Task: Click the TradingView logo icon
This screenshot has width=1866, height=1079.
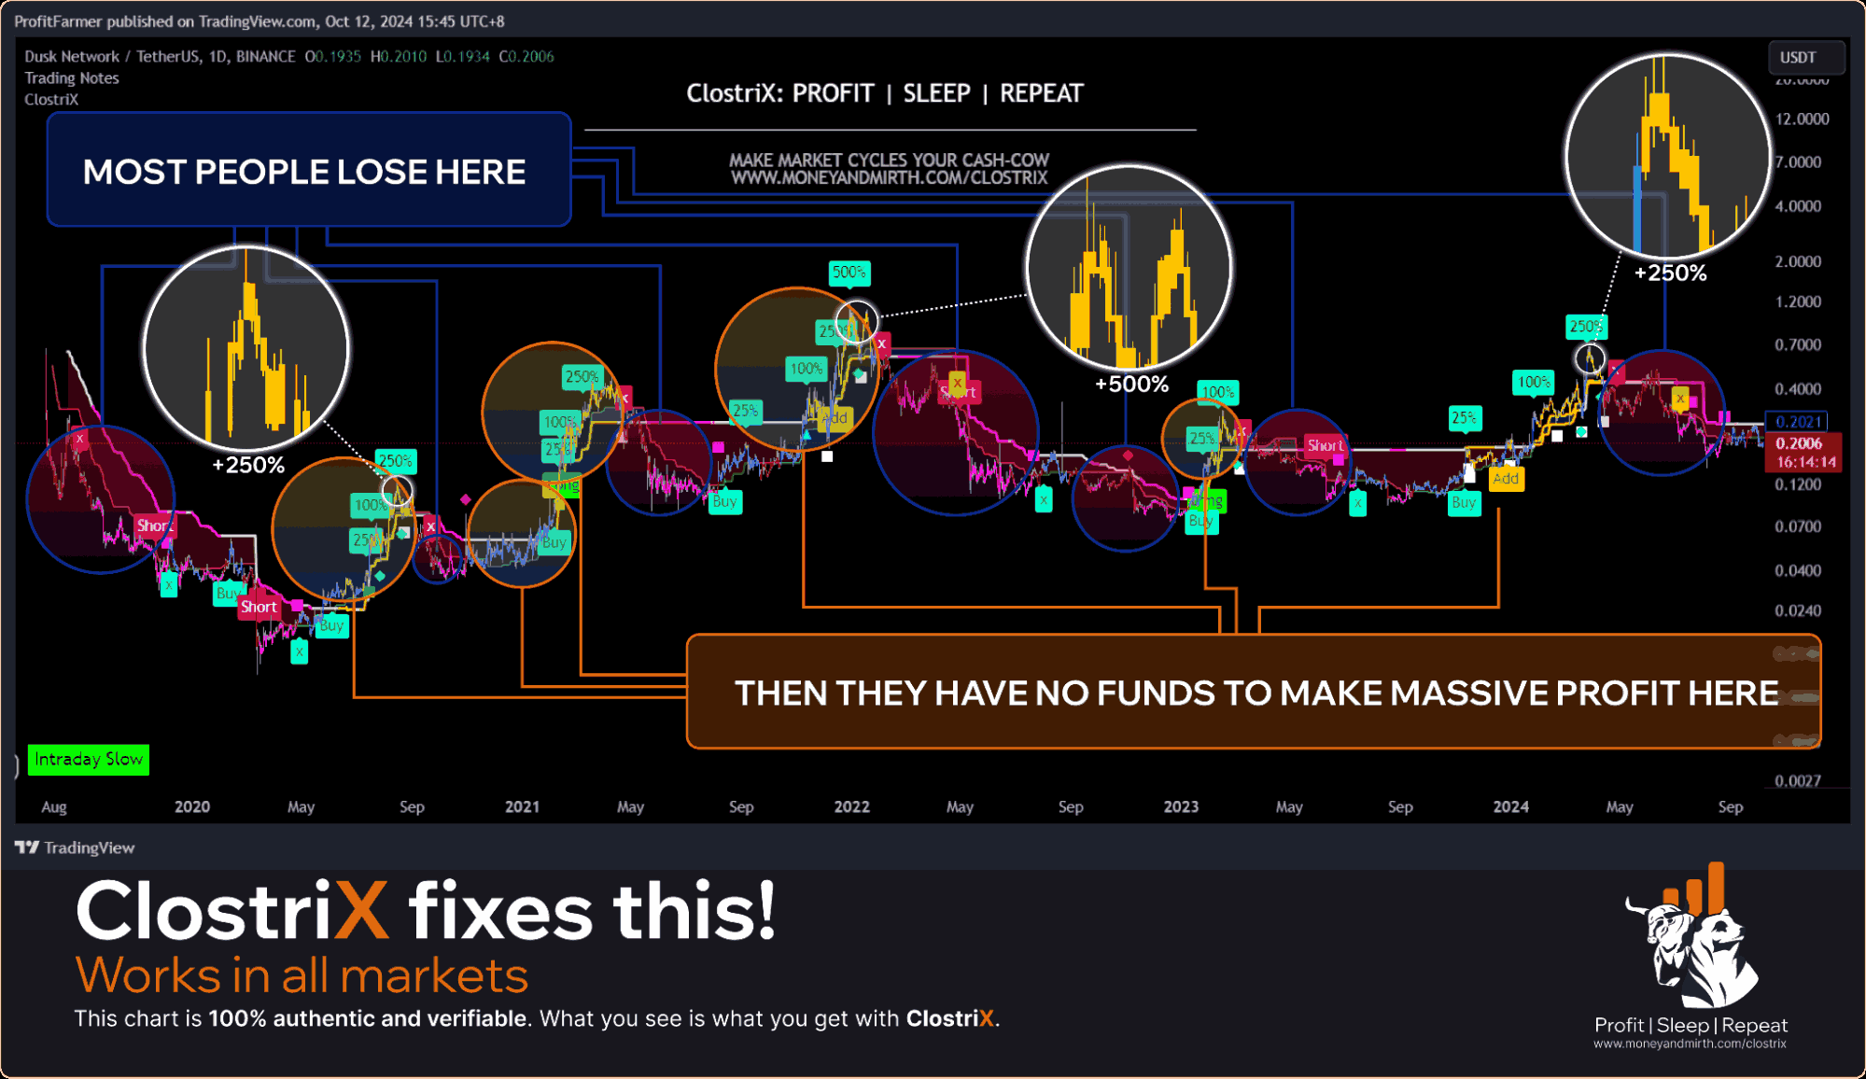Action: point(26,848)
